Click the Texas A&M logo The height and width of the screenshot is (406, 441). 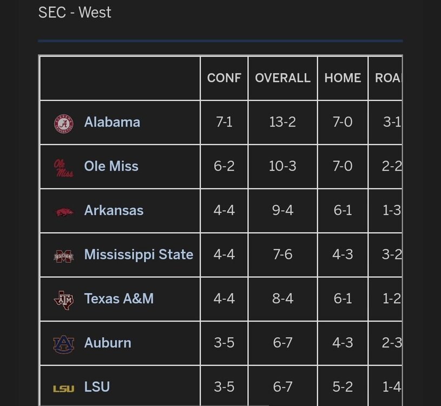tap(63, 299)
